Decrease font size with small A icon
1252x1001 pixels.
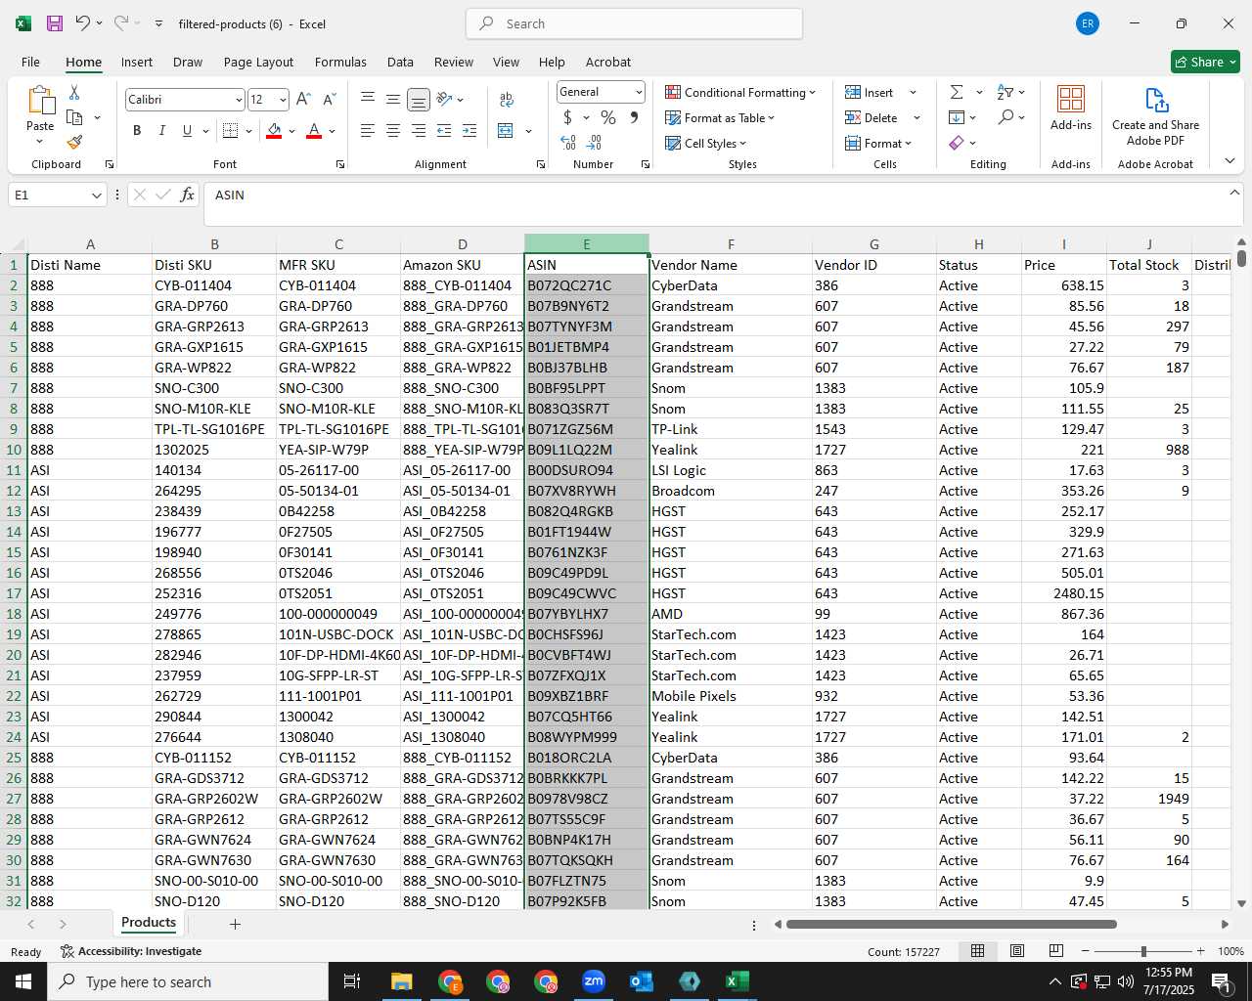coord(329,99)
